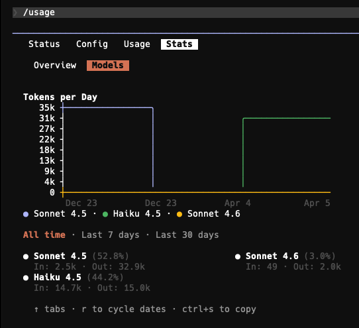Click the 31k y-axis label
The height and width of the screenshot is (328, 359).
(x=47, y=118)
